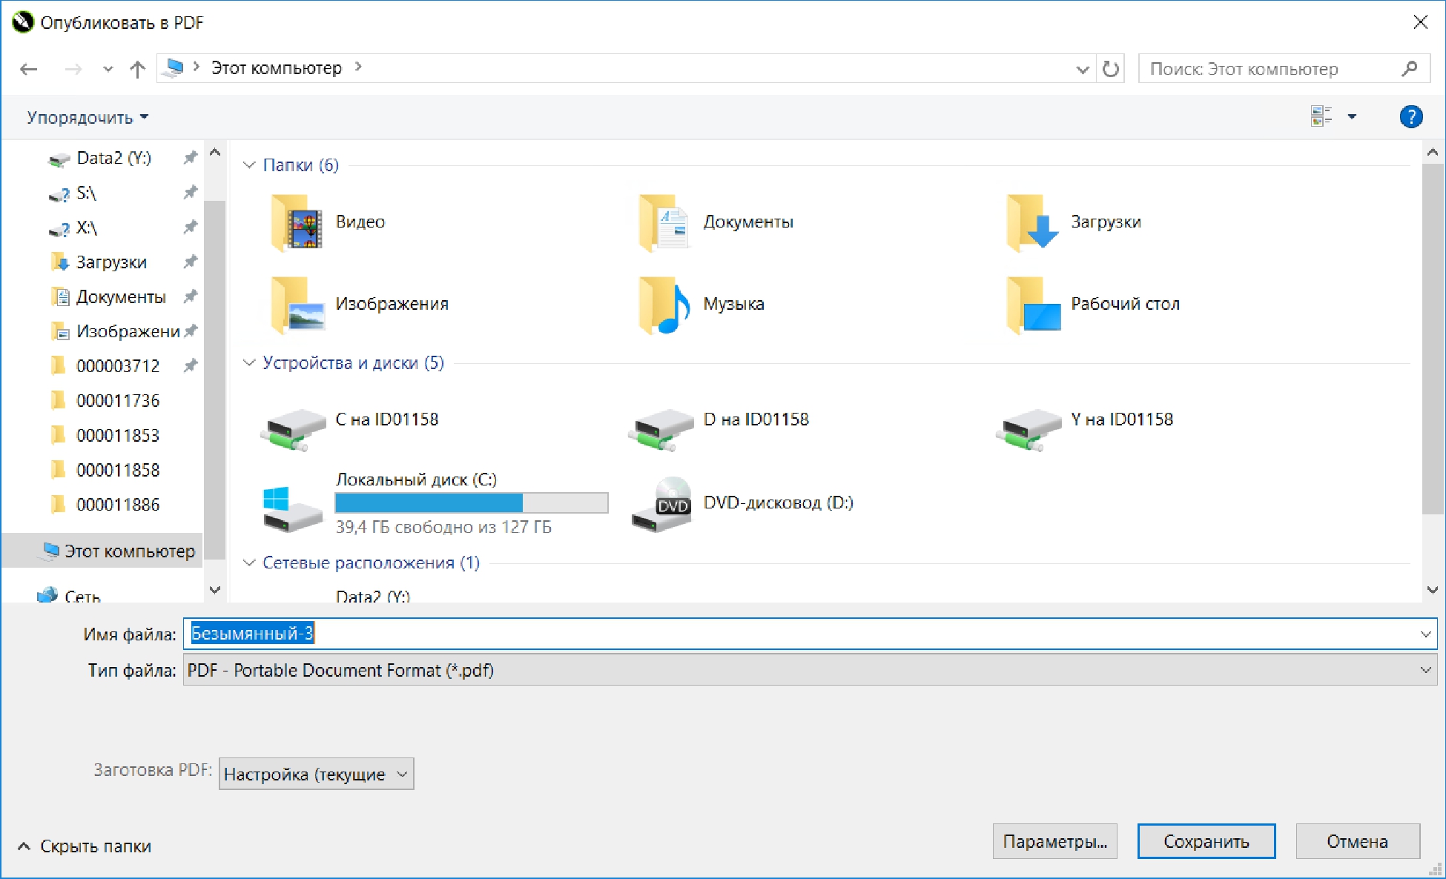Image resolution: width=1446 pixels, height=879 pixels.
Task: Click the back navigation arrow
Action: 29,69
